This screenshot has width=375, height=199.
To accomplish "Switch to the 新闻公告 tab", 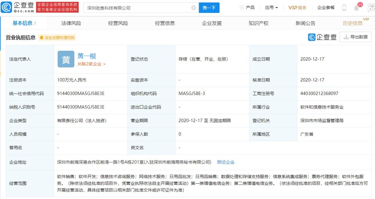I will tap(305, 23).
